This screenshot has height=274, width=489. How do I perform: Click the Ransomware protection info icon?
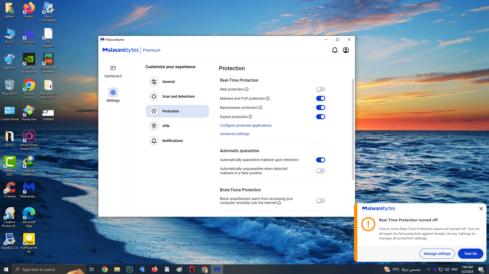click(x=260, y=108)
